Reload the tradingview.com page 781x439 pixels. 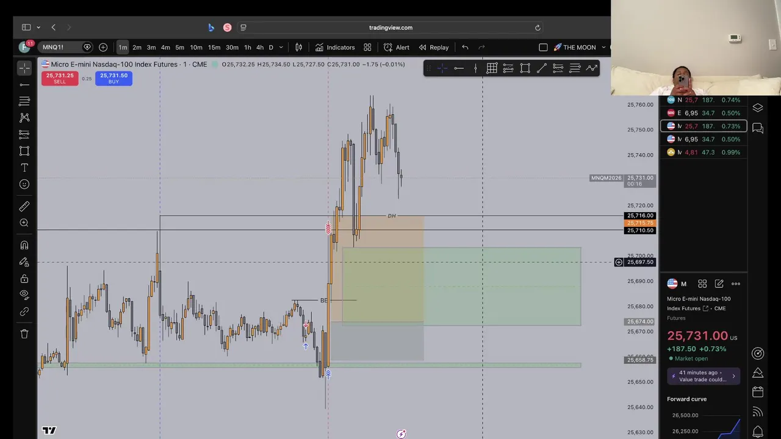pos(538,27)
